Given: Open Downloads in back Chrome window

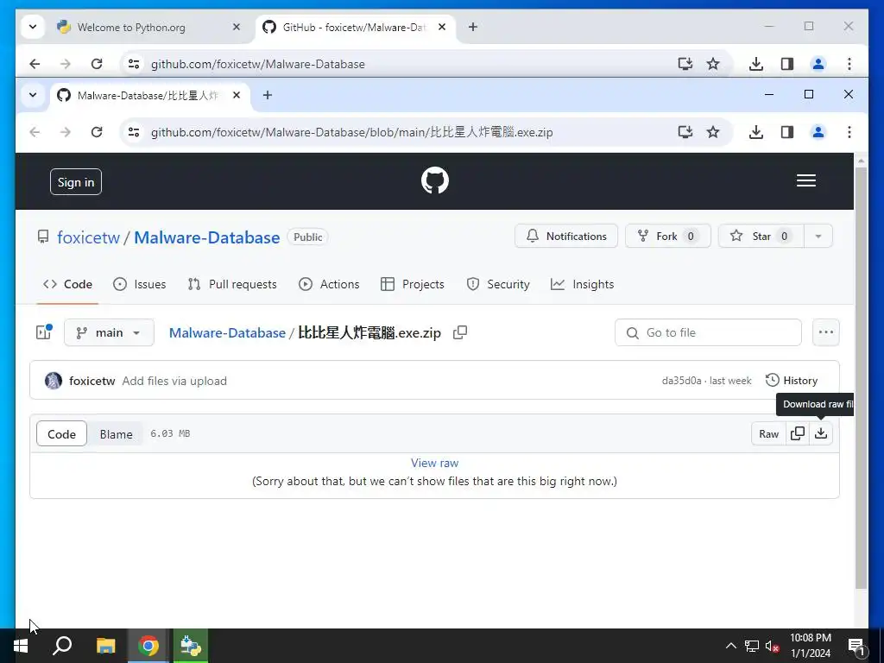Looking at the screenshot, I should click(x=756, y=64).
